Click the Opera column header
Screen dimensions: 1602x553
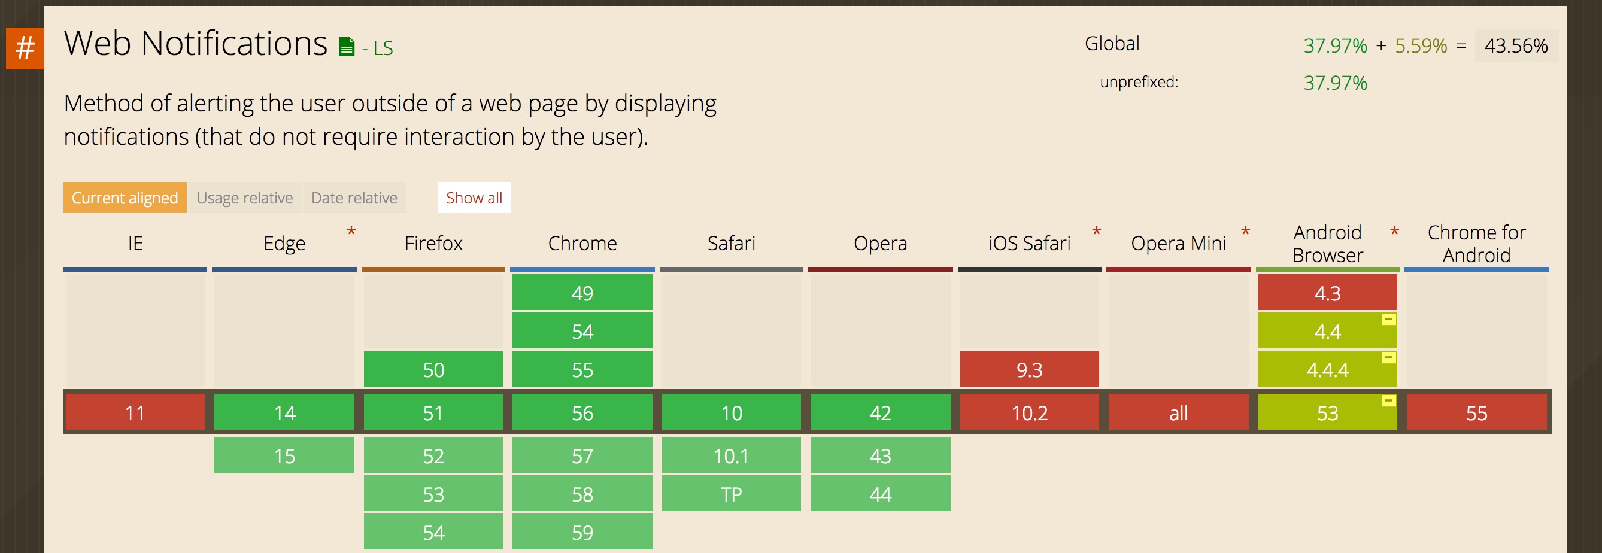tap(881, 243)
